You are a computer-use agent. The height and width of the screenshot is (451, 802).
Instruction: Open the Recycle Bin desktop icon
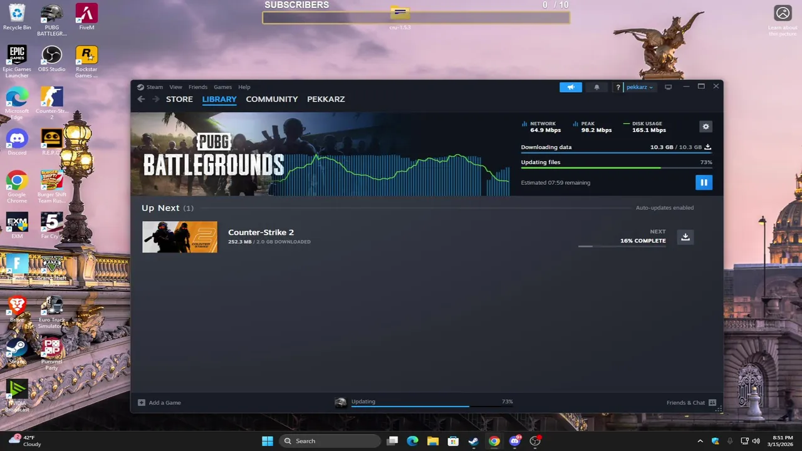click(x=17, y=17)
